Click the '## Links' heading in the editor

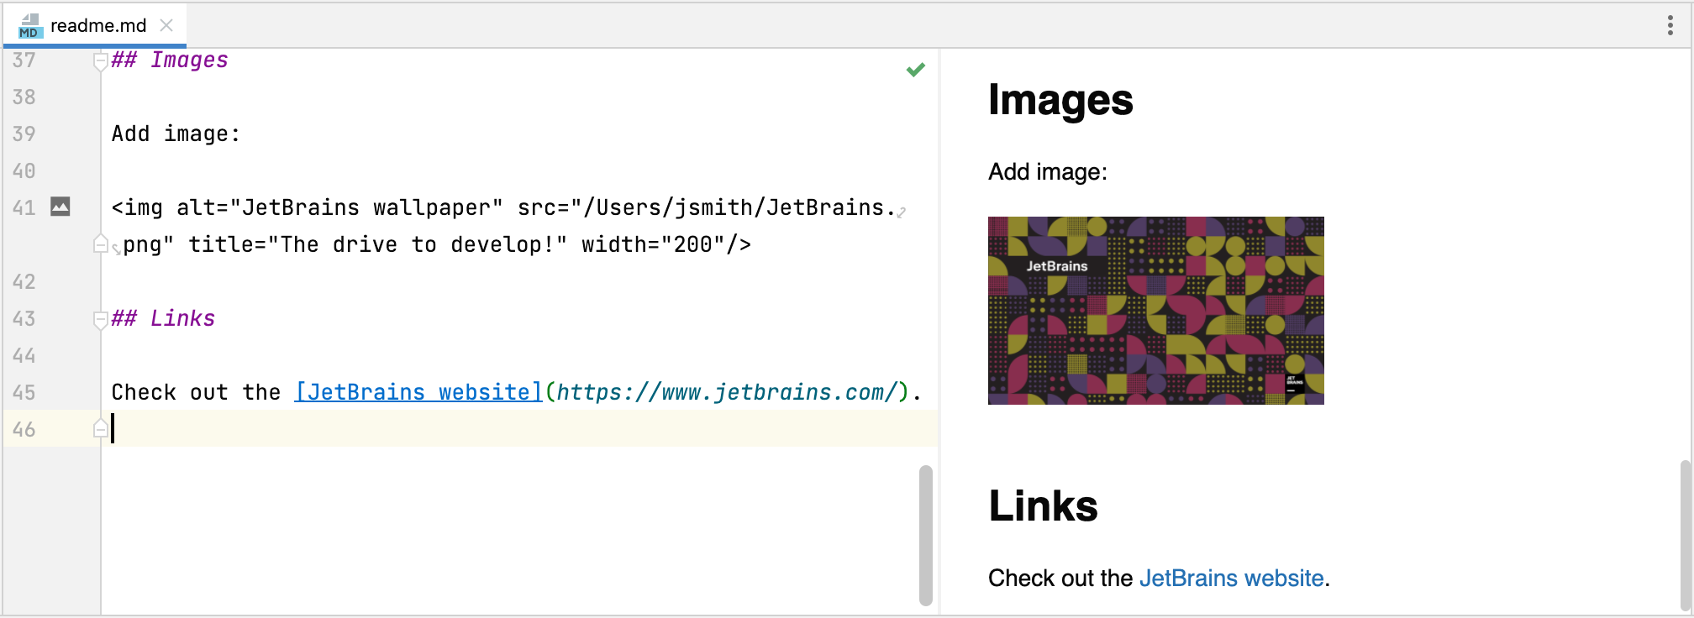coord(163,319)
